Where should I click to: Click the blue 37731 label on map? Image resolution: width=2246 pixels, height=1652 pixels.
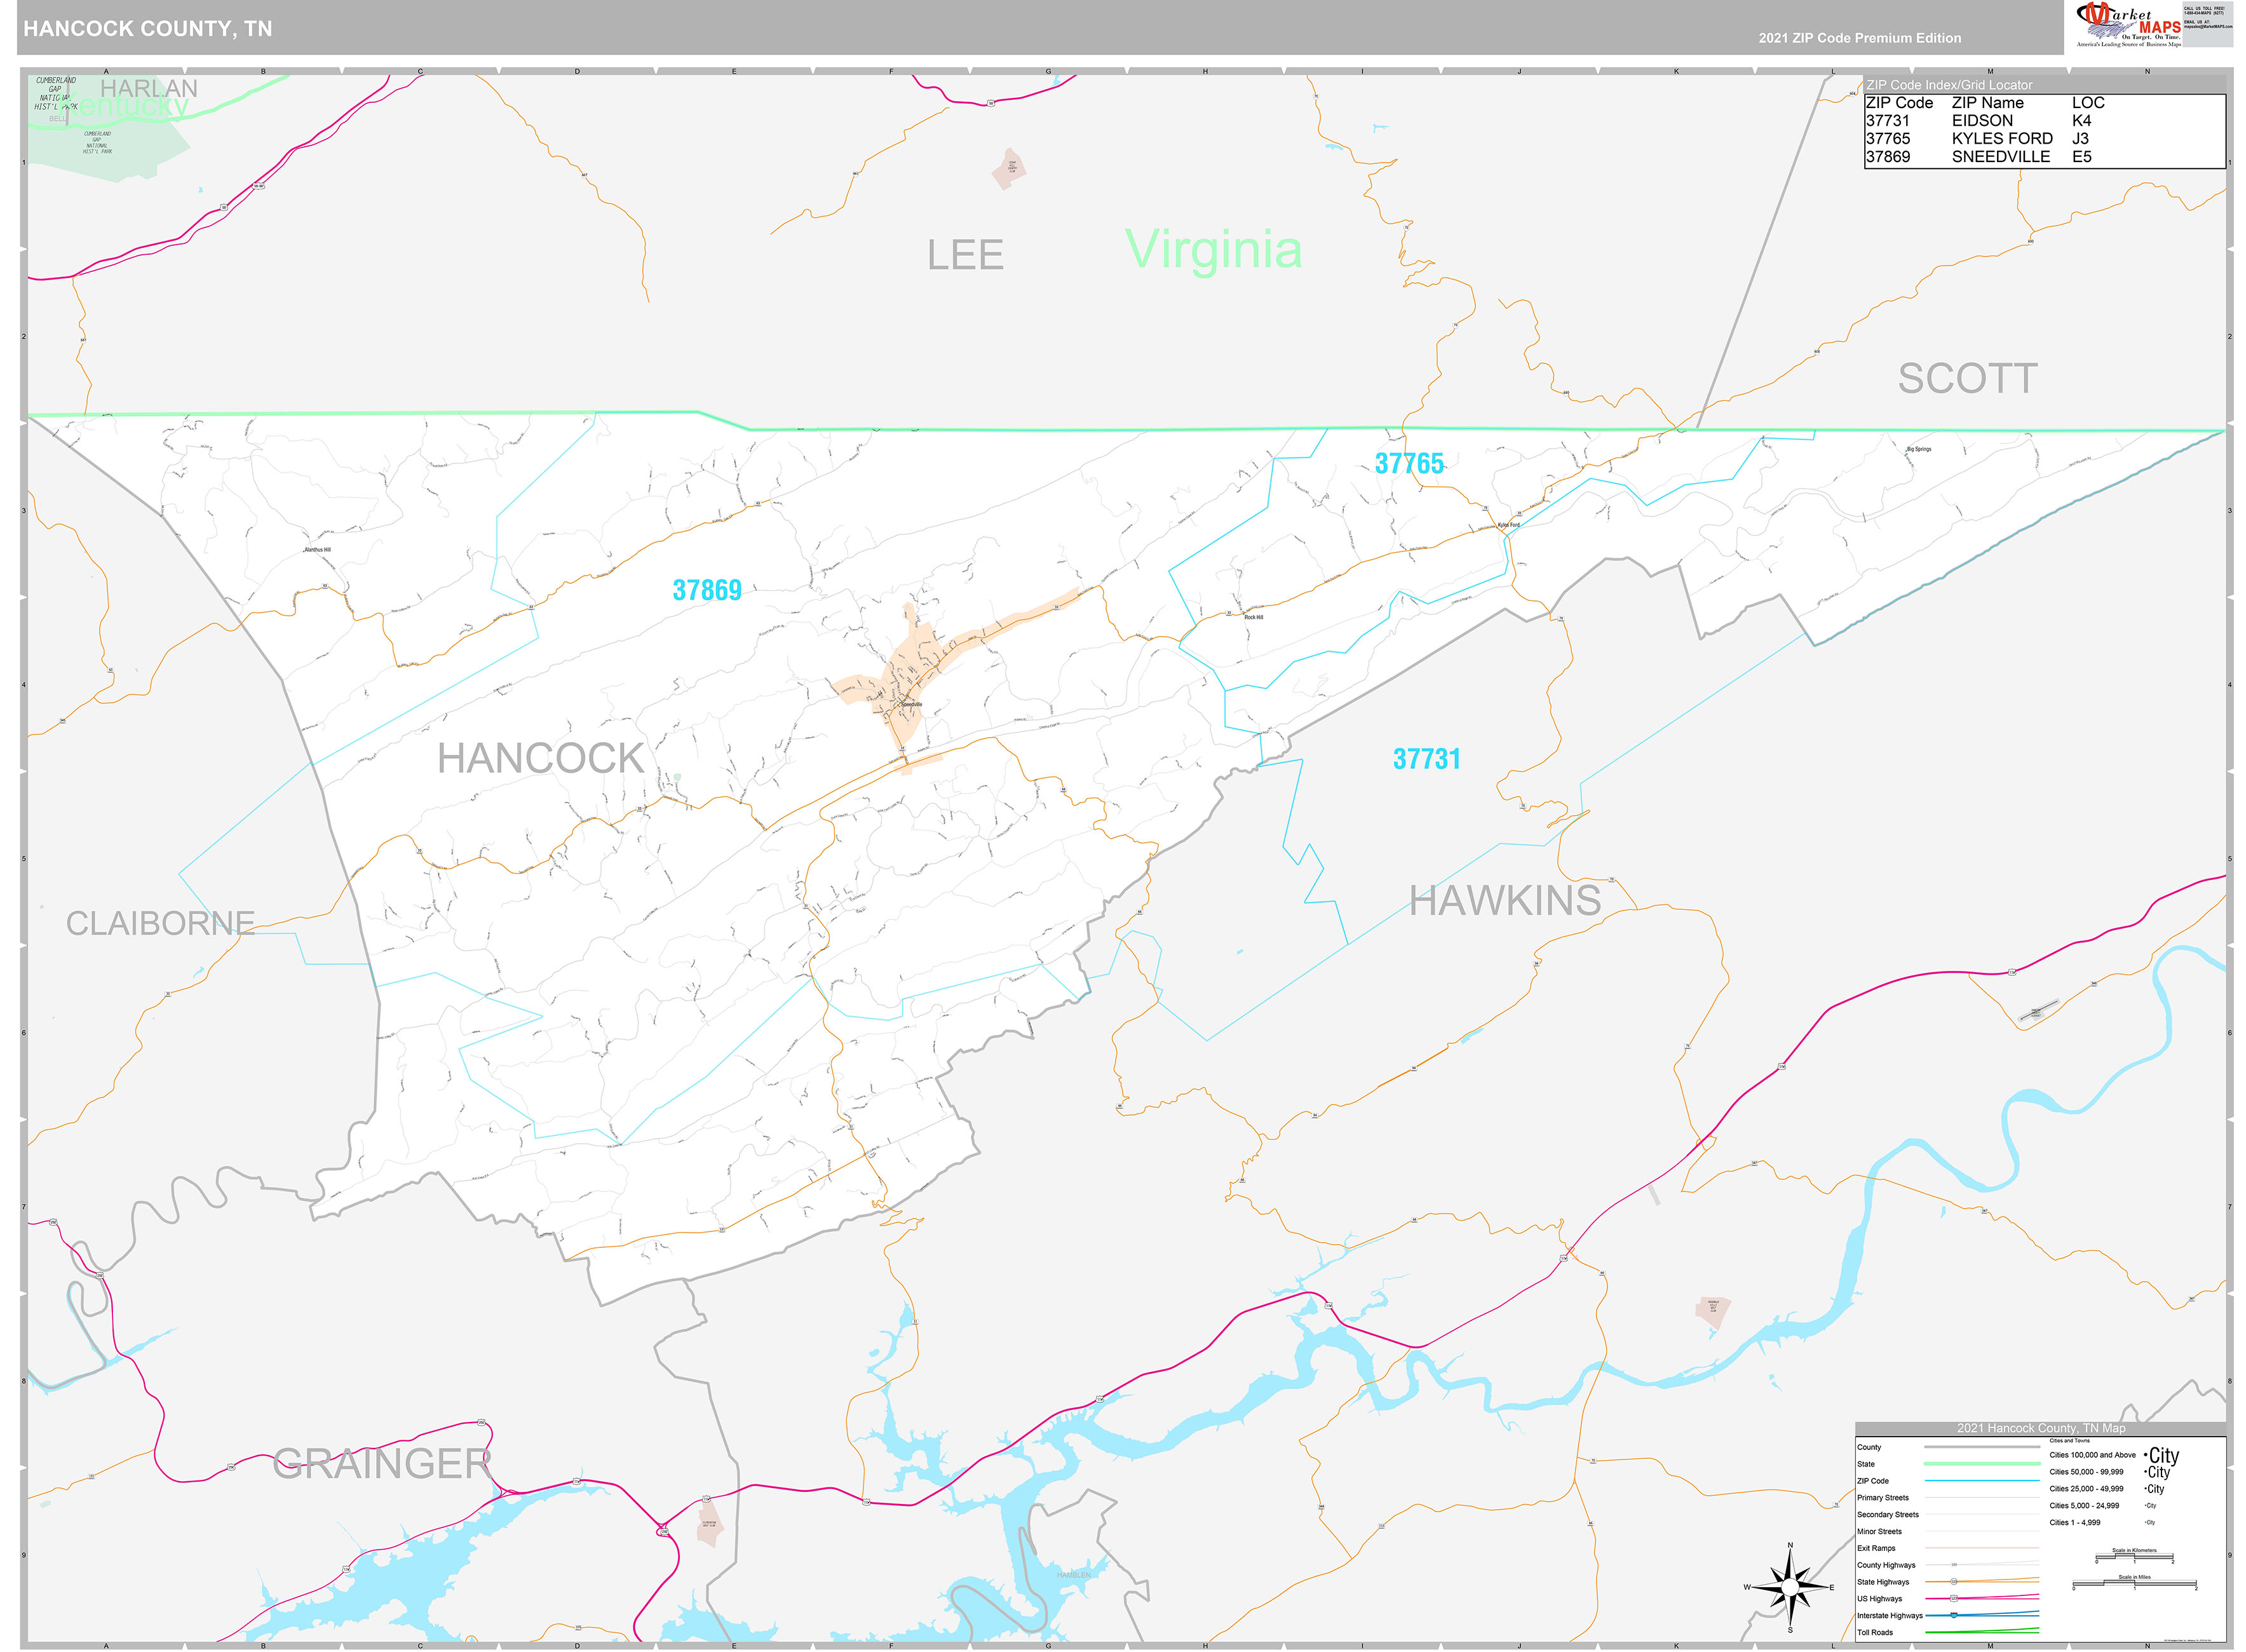pos(1426,759)
